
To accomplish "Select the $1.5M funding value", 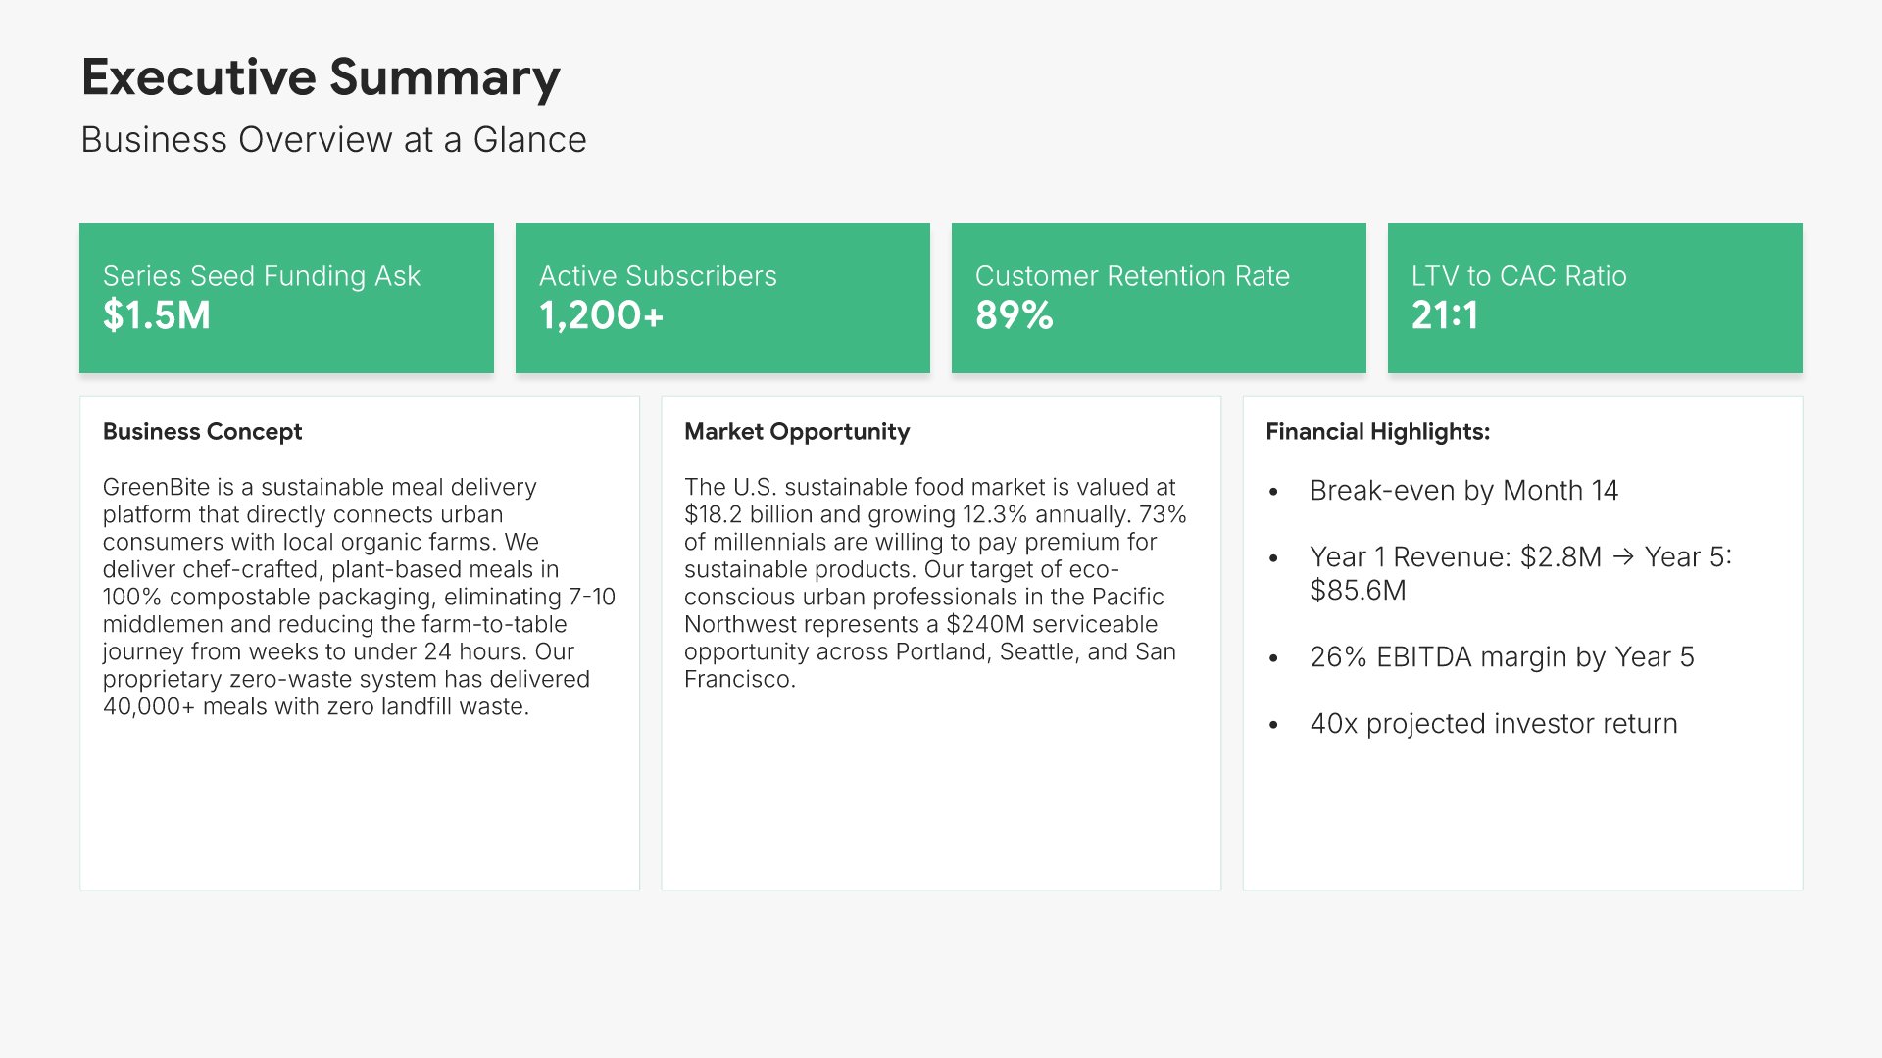I will (157, 315).
